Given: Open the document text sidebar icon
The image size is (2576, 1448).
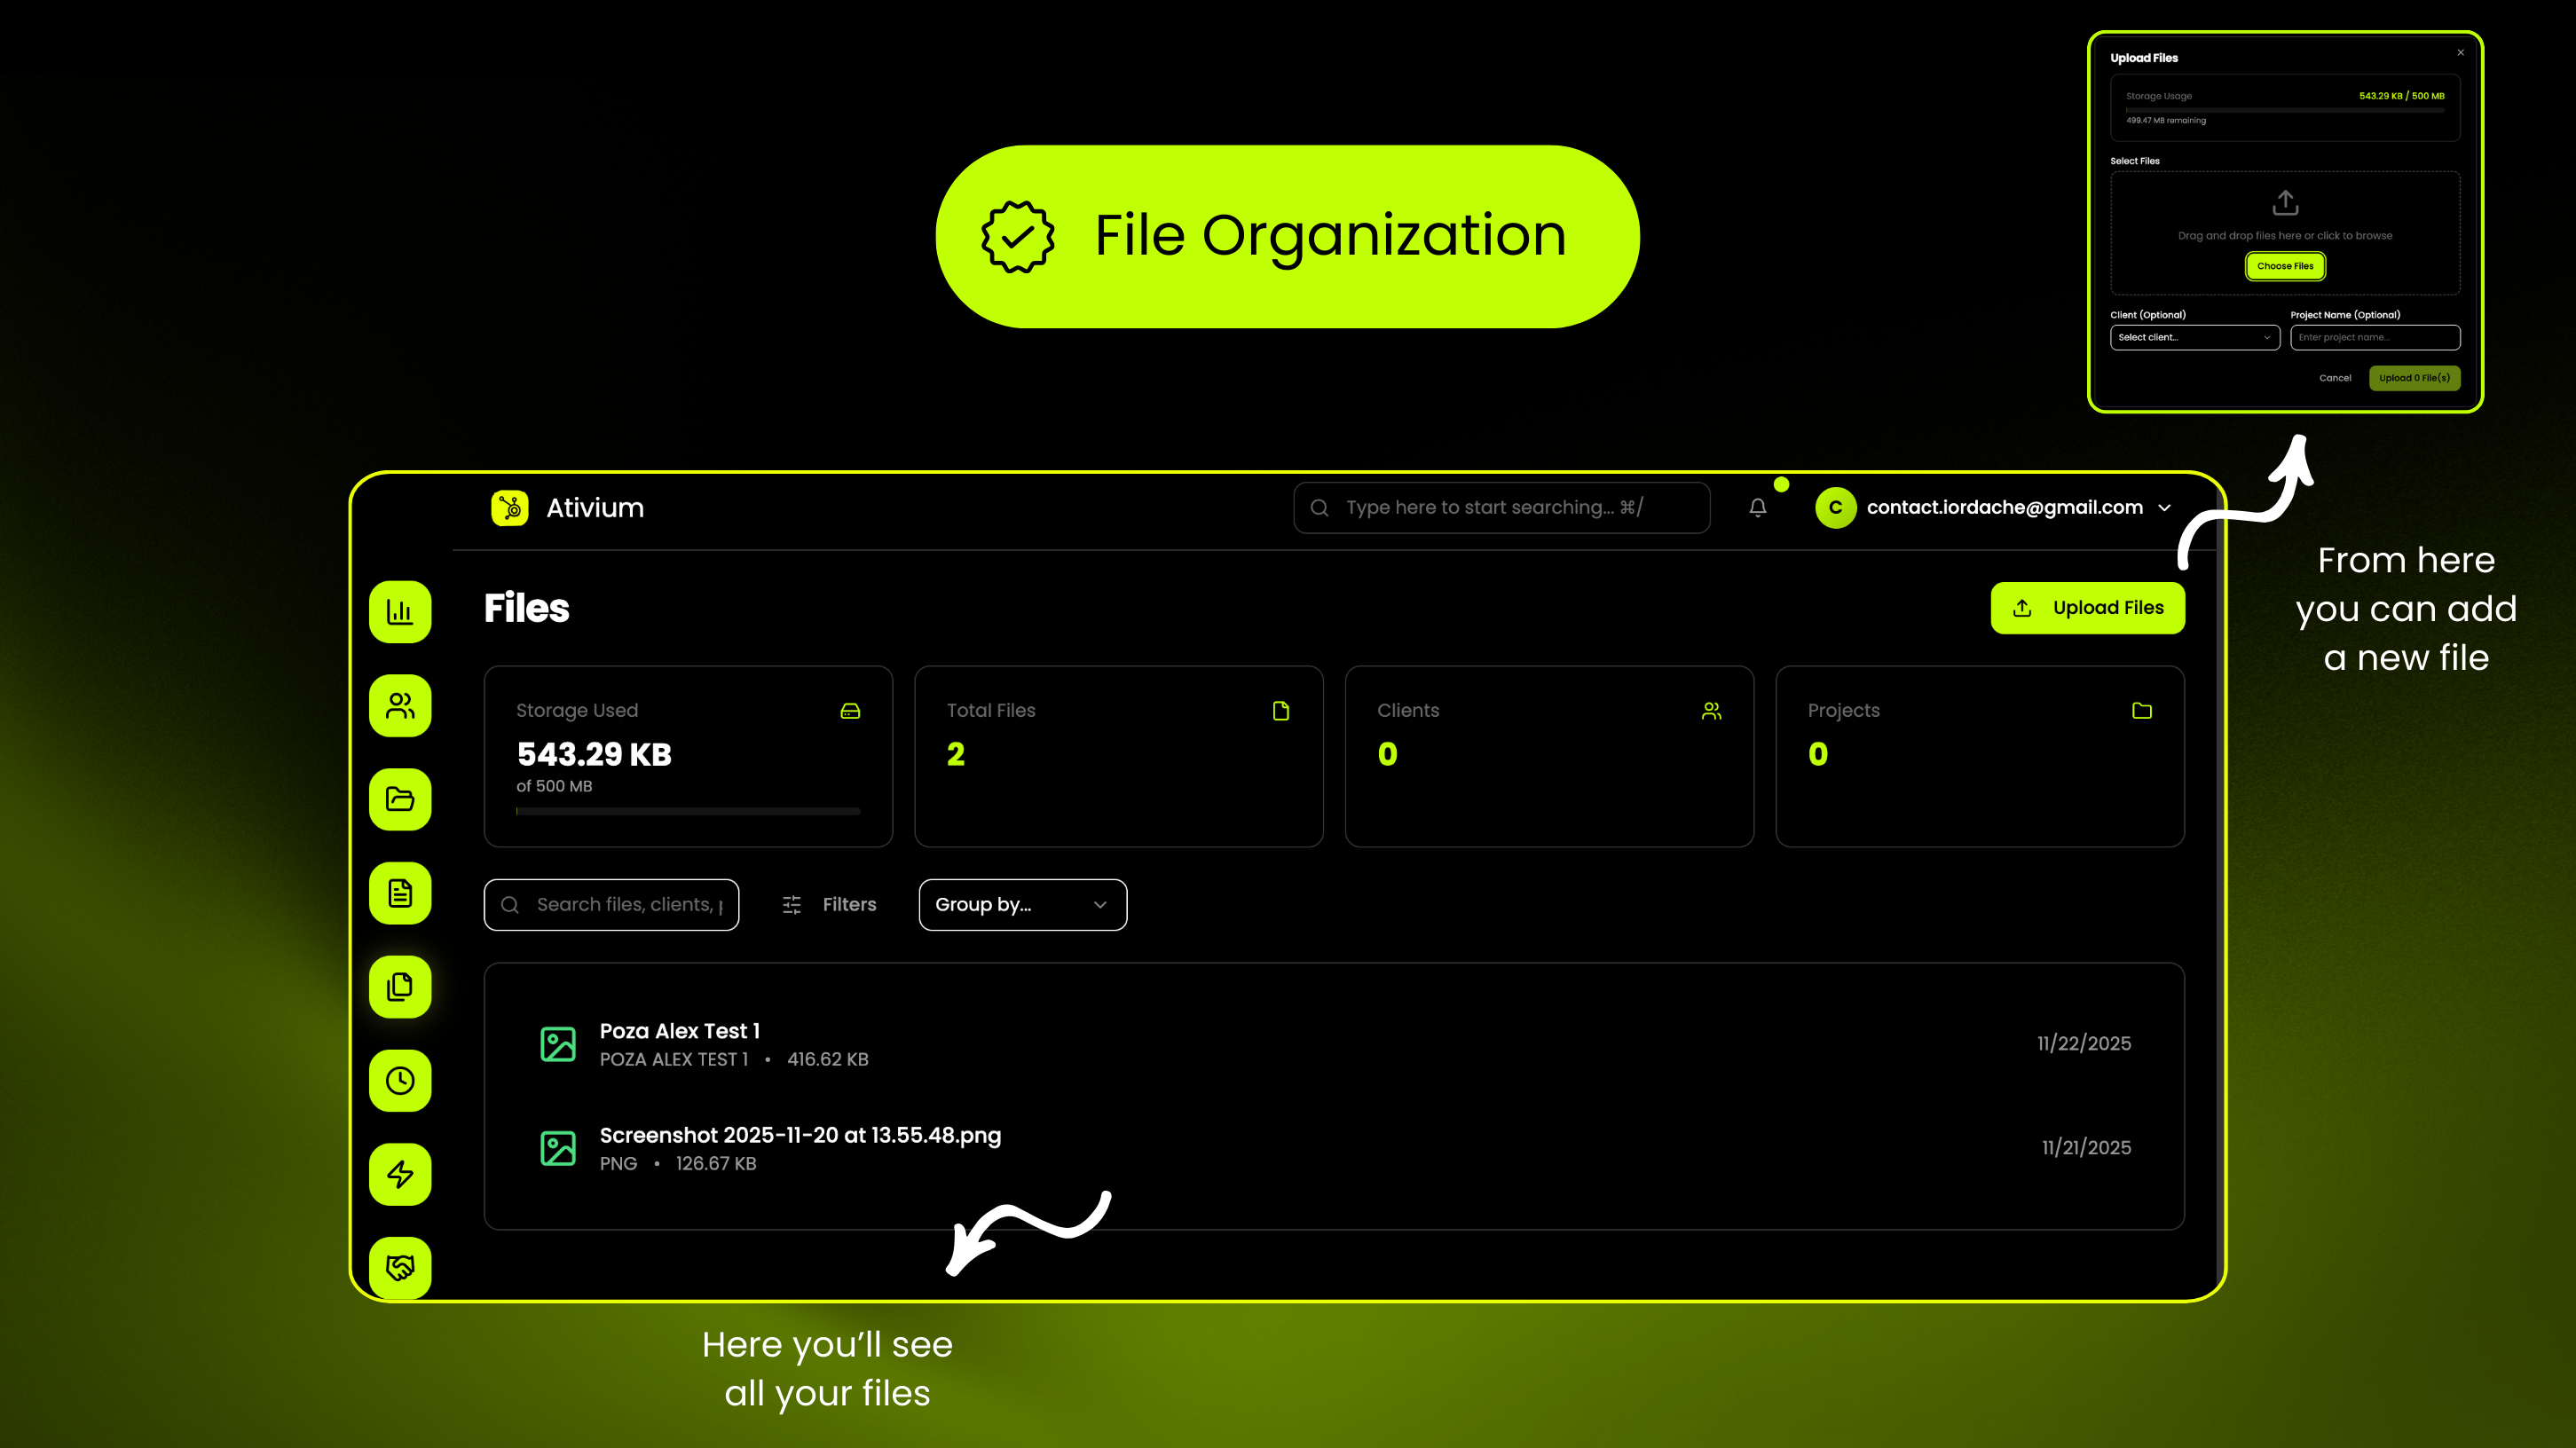Looking at the screenshot, I should tap(400, 893).
